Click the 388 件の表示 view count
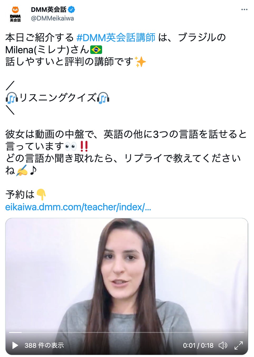 click(x=44, y=345)
